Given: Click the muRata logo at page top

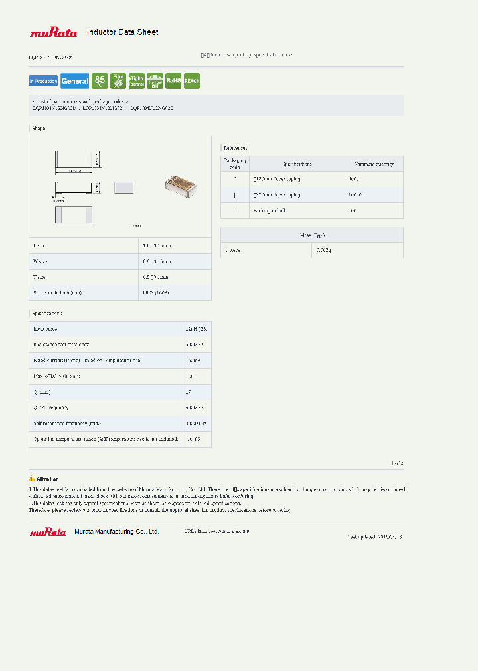Looking at the screenshot, I should pos(54,32).
